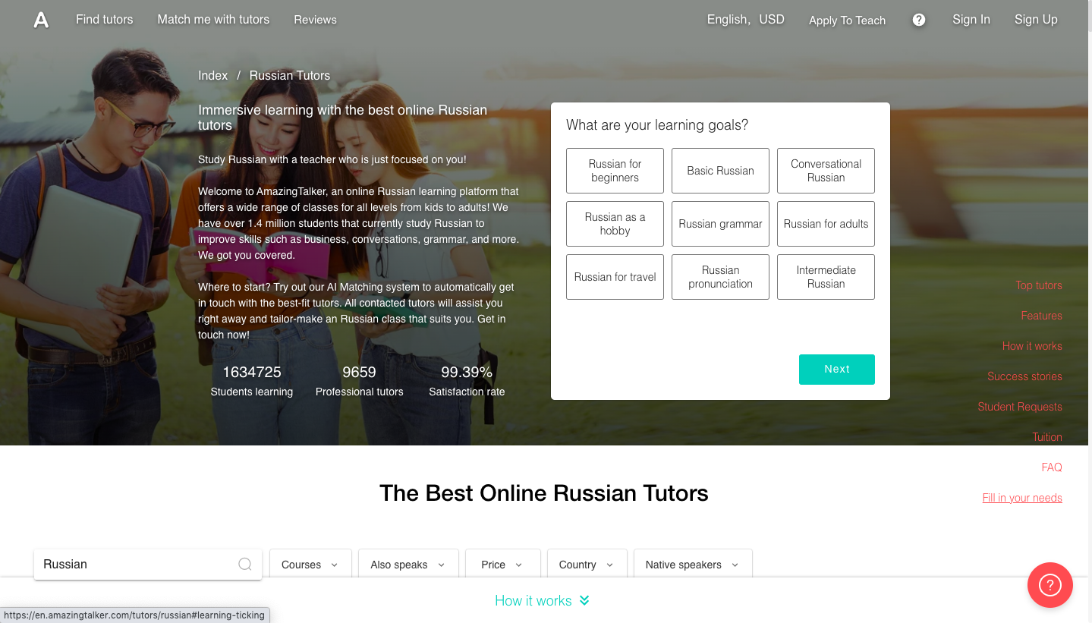Select the Conversational Russian goal option

coord(826,171)
